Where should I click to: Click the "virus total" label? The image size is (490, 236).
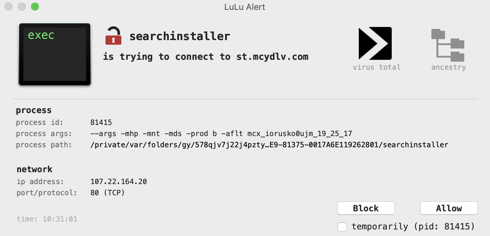click(x=377, y=67)
